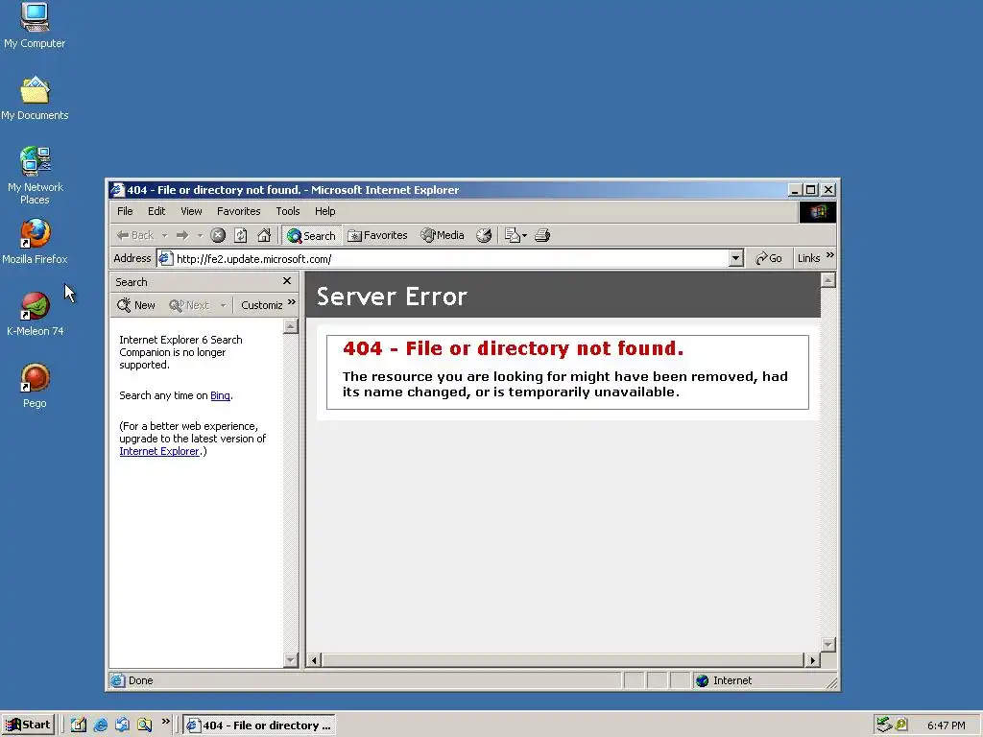Click the Outlook Express quick launch icon
Screen dimensions: 983x737
(122, 725)
